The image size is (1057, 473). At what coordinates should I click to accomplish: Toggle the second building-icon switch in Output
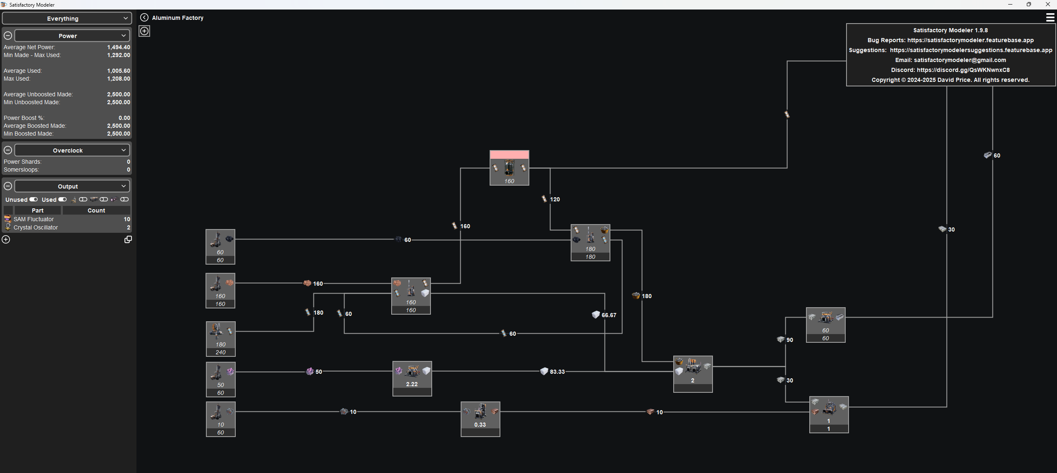coord(104,199)
